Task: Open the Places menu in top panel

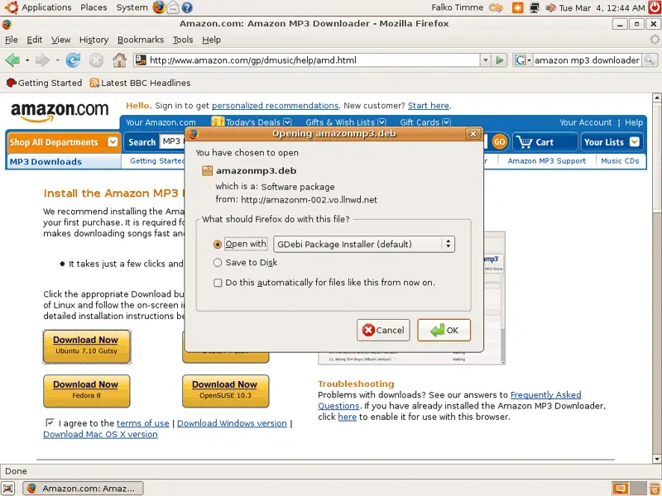Action: [x=94, y=7]
